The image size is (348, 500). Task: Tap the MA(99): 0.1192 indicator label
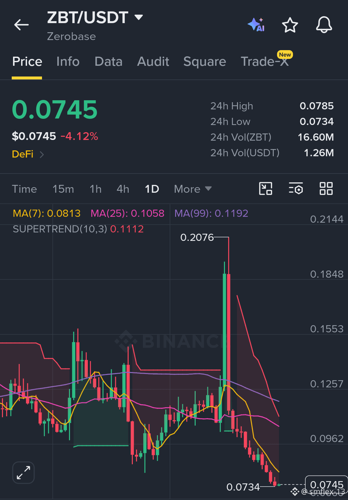[x=211, y=213]
